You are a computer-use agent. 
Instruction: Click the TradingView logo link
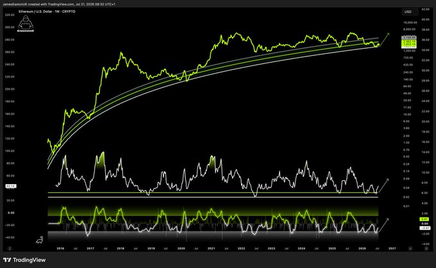click(24, 260)
